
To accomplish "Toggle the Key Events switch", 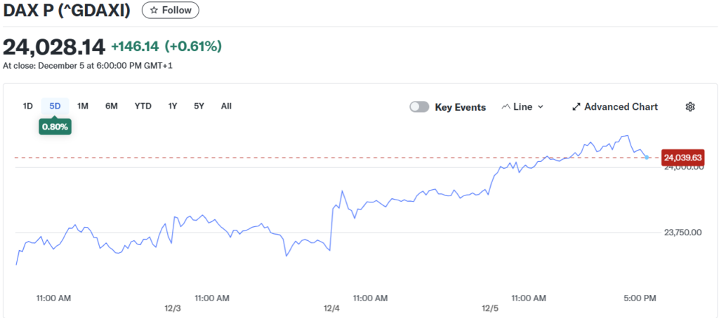I will (419, 107).
